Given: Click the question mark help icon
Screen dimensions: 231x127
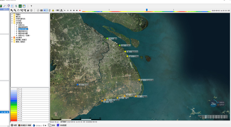Looking at the screenshot, I should 31,6.
